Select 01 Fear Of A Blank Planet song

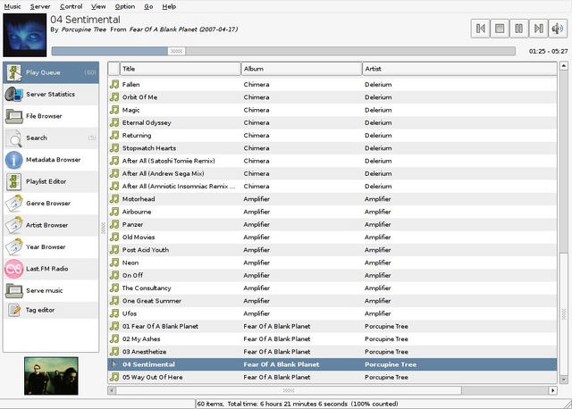pyautogui.click(x=332, y=326)
